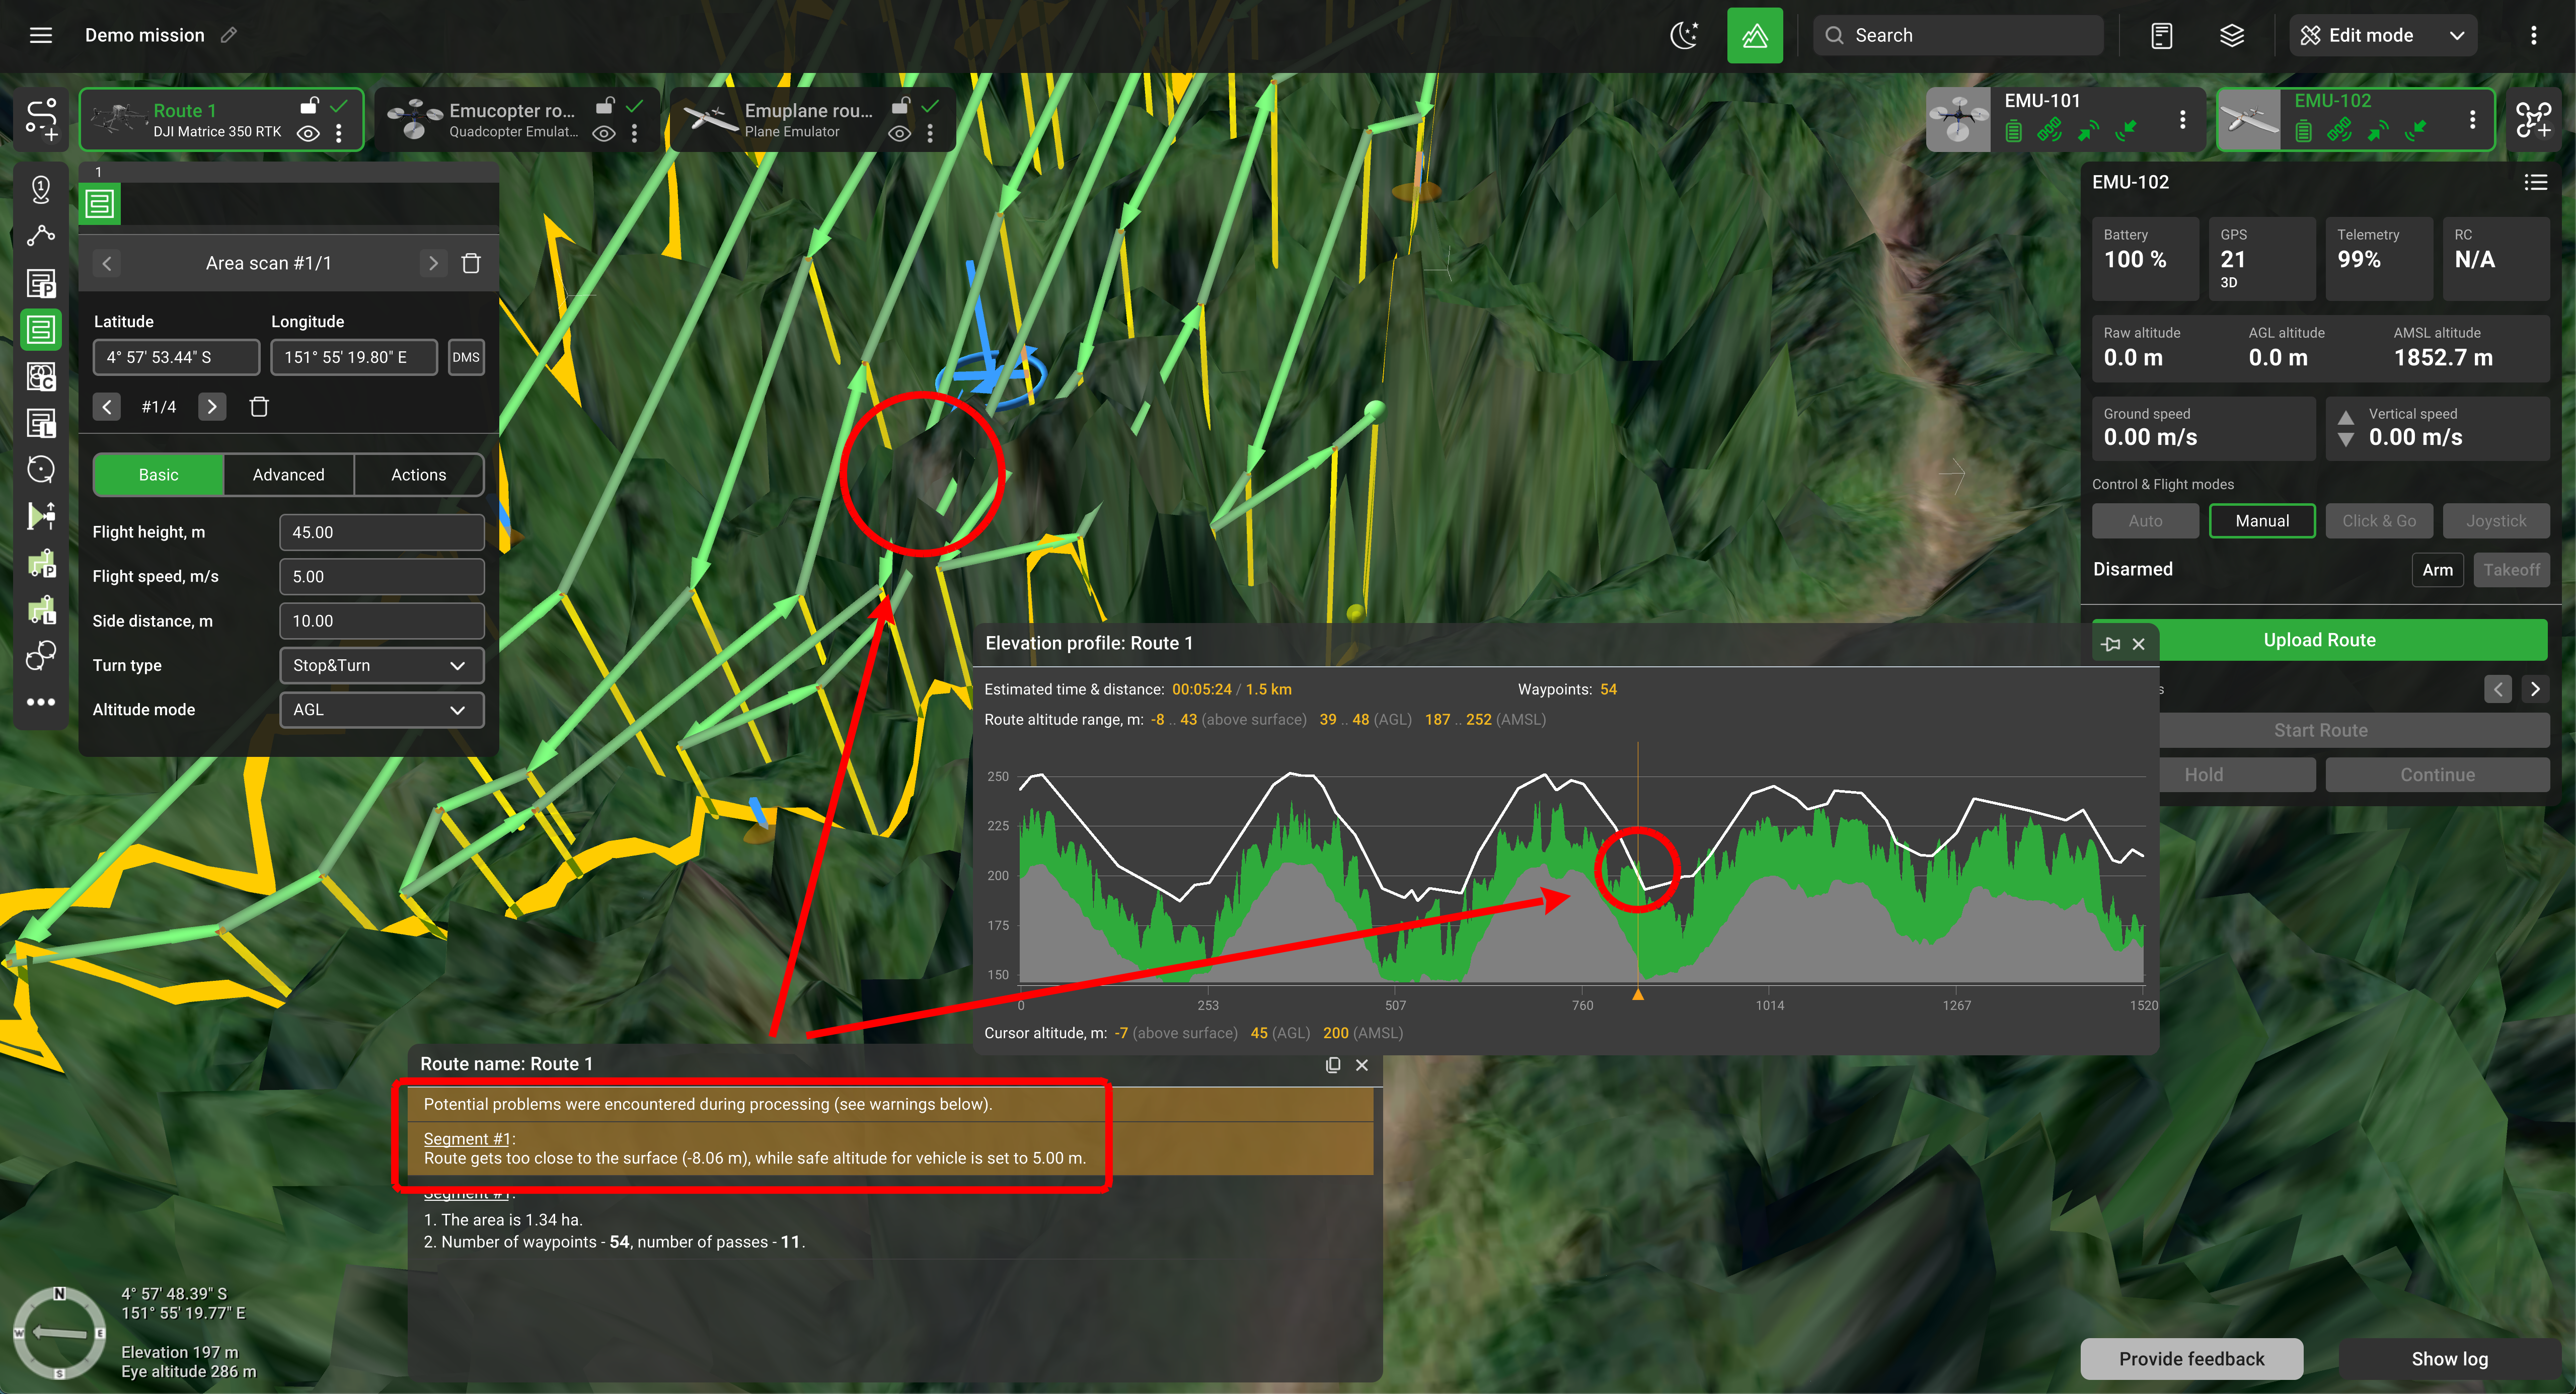Open the map layers icon
The height and width of the screenshot is (1394, 2576).
click(2231, 35)
